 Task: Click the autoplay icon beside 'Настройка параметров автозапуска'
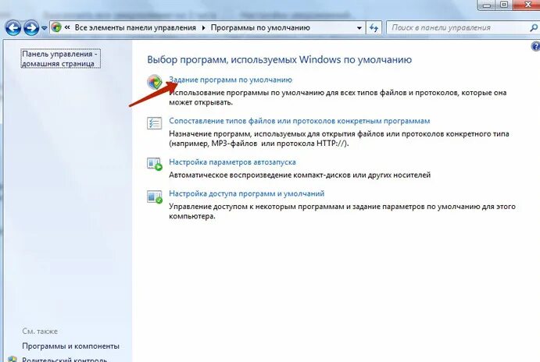(x=154, y=164)
